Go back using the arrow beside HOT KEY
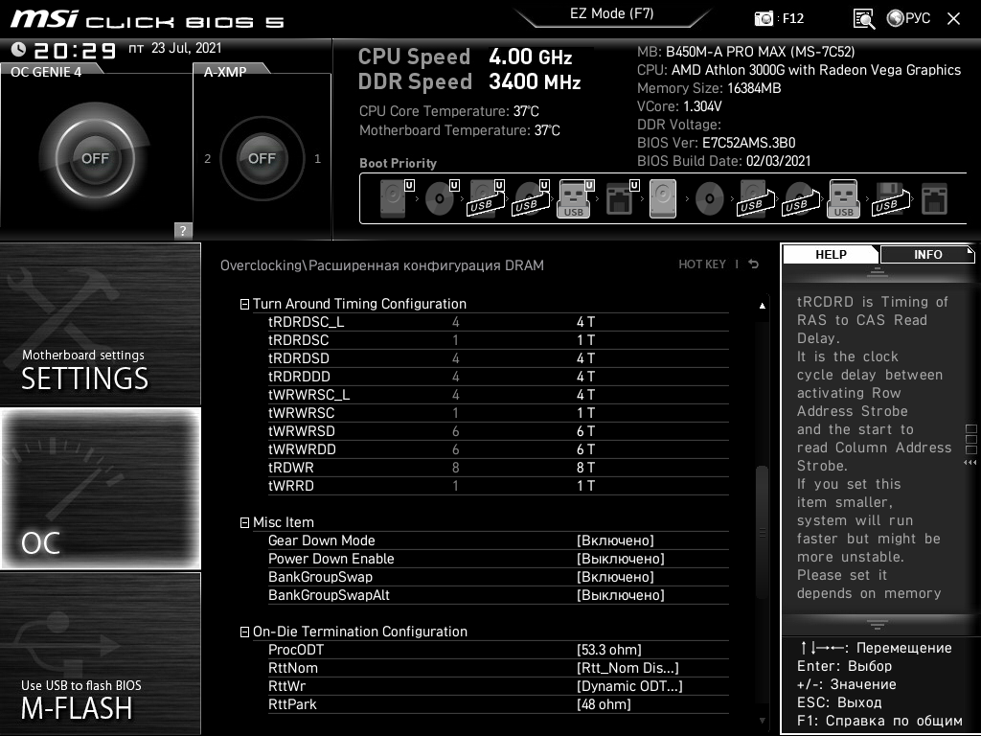Image resolution: width=981 pixels, height=736 pixels. (x=754, y=264)
